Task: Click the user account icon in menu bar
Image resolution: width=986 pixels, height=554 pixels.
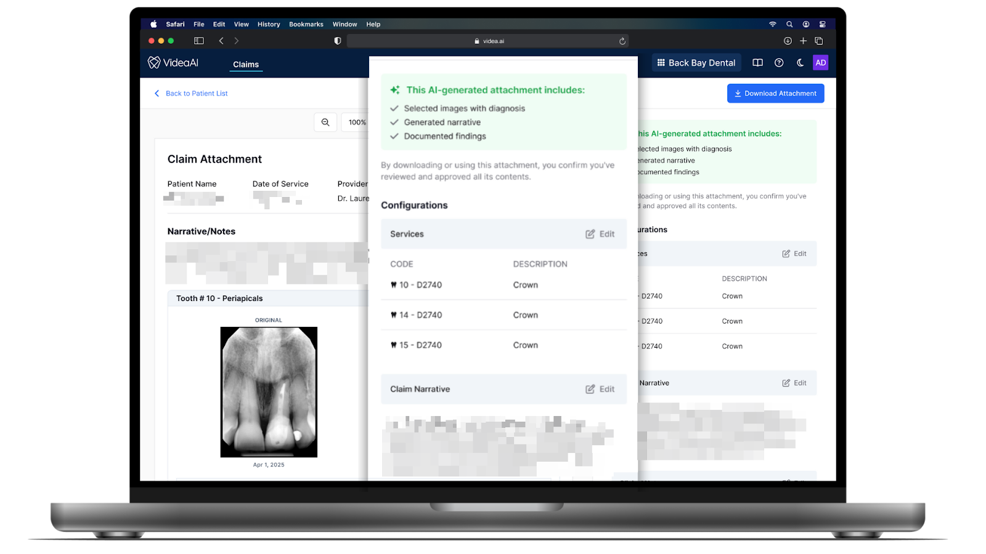Action: point(806,24)
